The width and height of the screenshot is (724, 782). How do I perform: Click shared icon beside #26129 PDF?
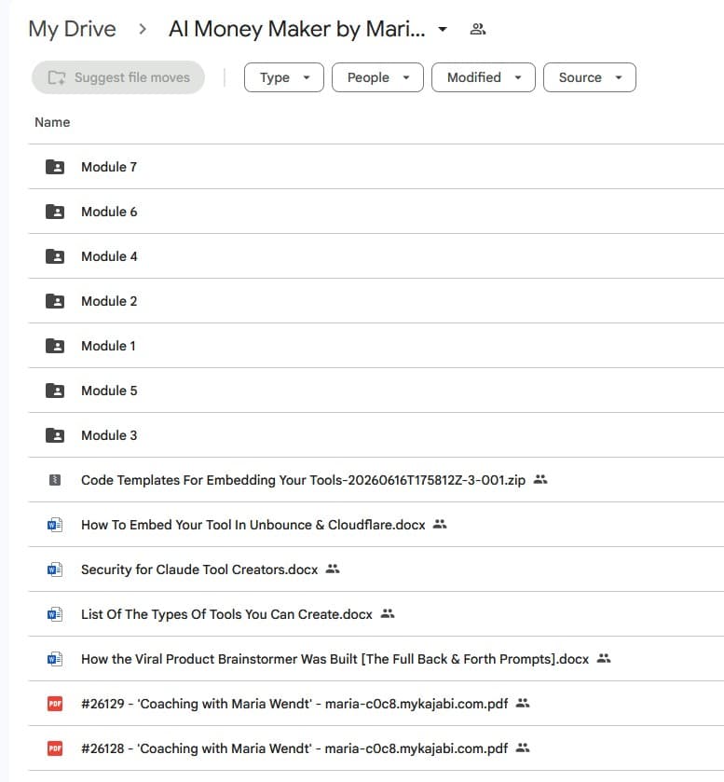click(523, 703)
